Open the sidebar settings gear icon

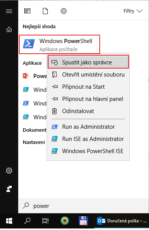(x=9, y=171)
